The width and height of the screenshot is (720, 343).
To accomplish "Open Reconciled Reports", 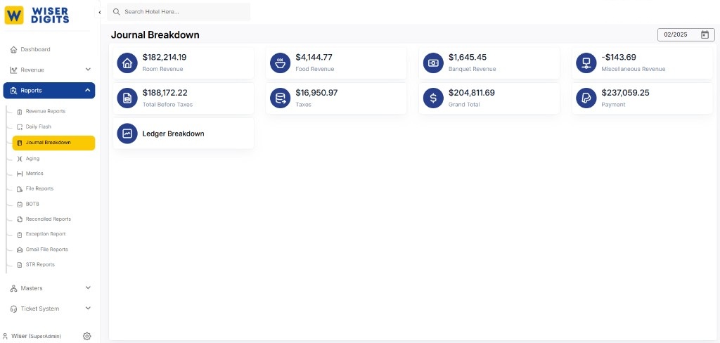I will pos(49,219).
